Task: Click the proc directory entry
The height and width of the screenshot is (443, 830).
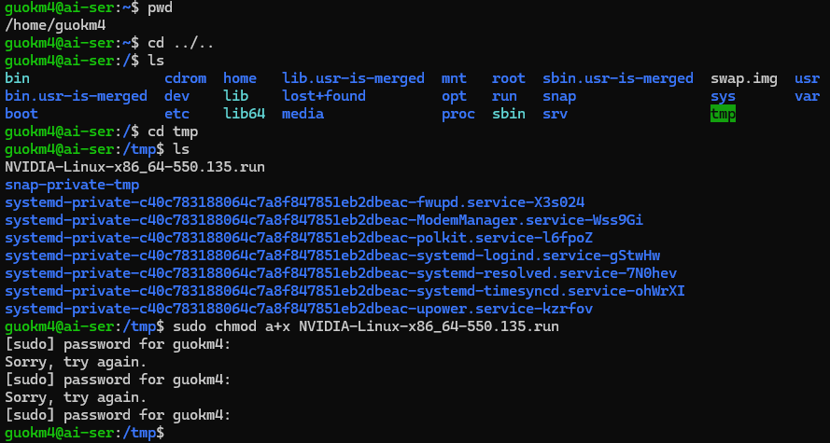Action: (457, 114)
